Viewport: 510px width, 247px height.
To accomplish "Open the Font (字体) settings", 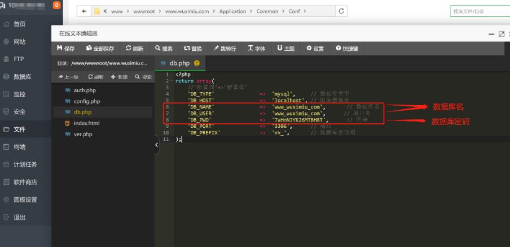I will (x=257, y=49).
